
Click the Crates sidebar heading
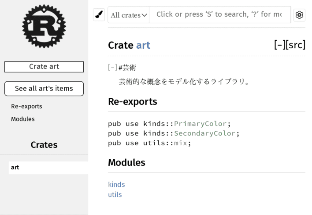pos(44,145)
